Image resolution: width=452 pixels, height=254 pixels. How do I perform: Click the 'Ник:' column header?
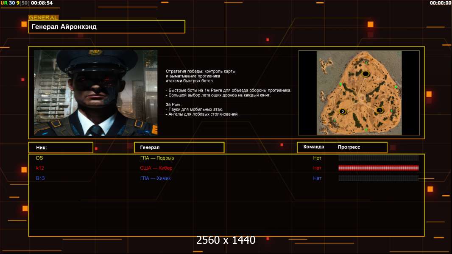61,148
